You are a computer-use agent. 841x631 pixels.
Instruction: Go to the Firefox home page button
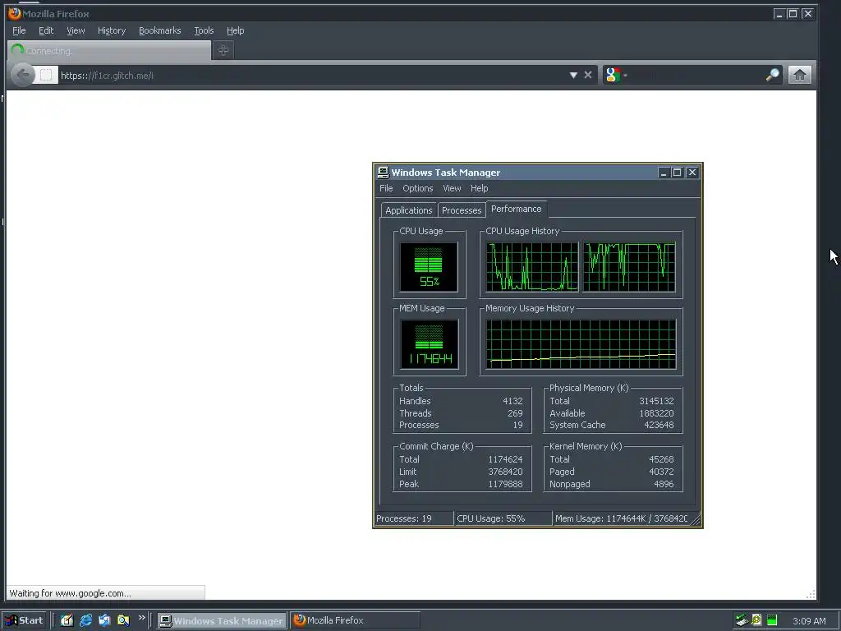point(799,75)
